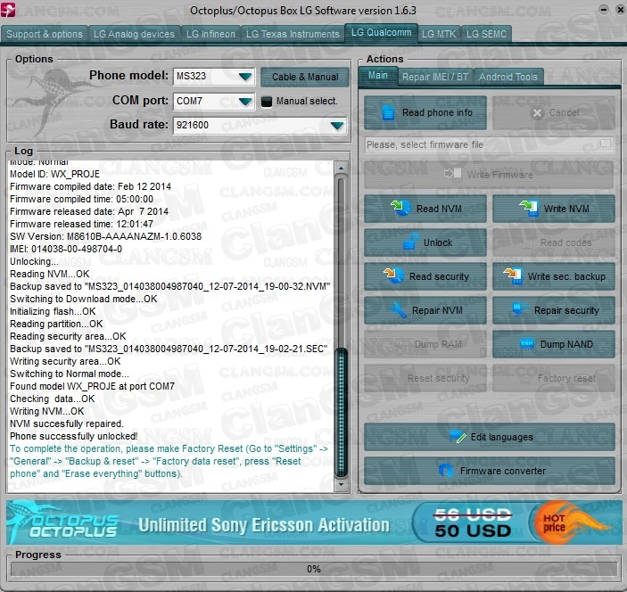Click the Read NVM arrow icon

coord(400,208)
